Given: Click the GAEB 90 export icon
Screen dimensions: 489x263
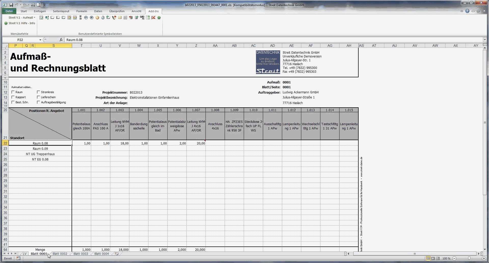Looking at the screenshot, I should point(142,18).
